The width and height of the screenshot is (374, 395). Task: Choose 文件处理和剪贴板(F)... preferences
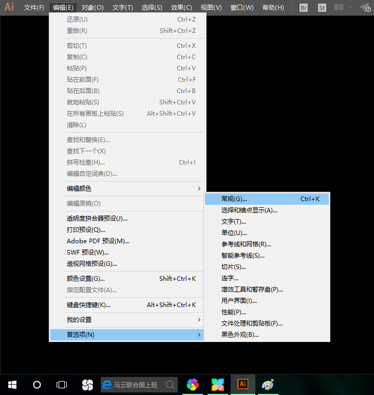(x=267, y=323)
